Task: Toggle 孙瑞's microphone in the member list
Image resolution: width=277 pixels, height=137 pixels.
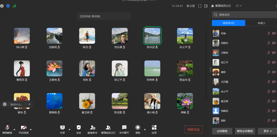Action: pos(269,33)
